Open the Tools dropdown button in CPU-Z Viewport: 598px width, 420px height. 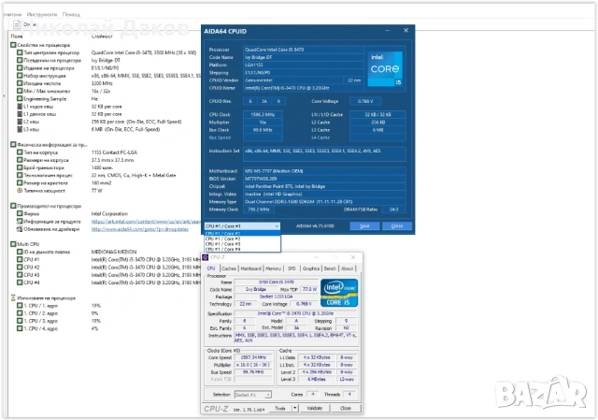tap(282, 408)
